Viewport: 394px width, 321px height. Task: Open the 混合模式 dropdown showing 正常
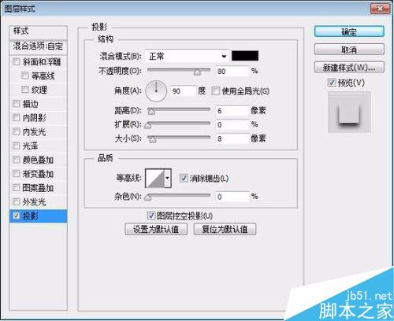point(187,56)
